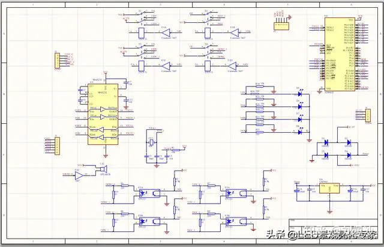Click the upper-right bridge rectifier diode
Image resolution: width=384 pixels, height=247 pixels.
point(349,142)
